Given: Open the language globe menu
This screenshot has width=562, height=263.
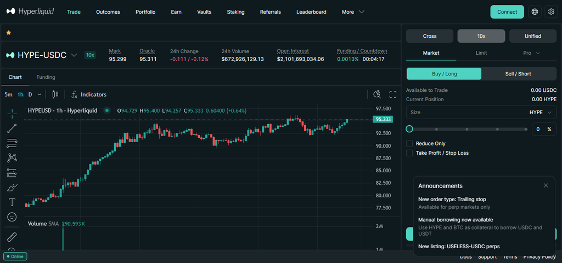Looking at the screenshot, I should point(535,12).
